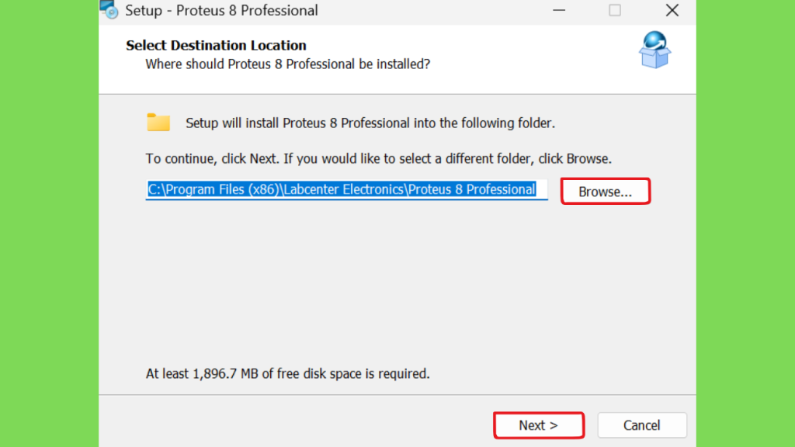795x447 pixels.
Task: Click the 'Setup - Proteus 8 Professional' title text
Action: click(x=221, y=10)
